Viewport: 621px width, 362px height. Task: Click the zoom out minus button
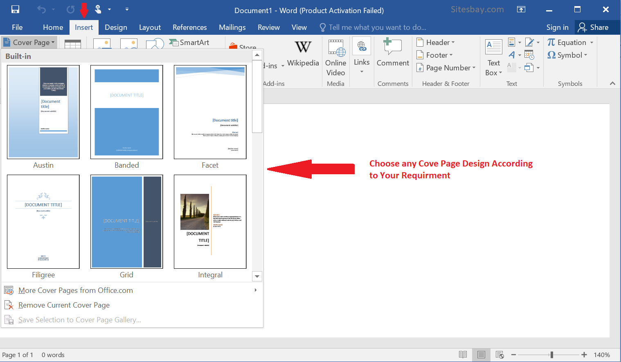click(513, 355)
